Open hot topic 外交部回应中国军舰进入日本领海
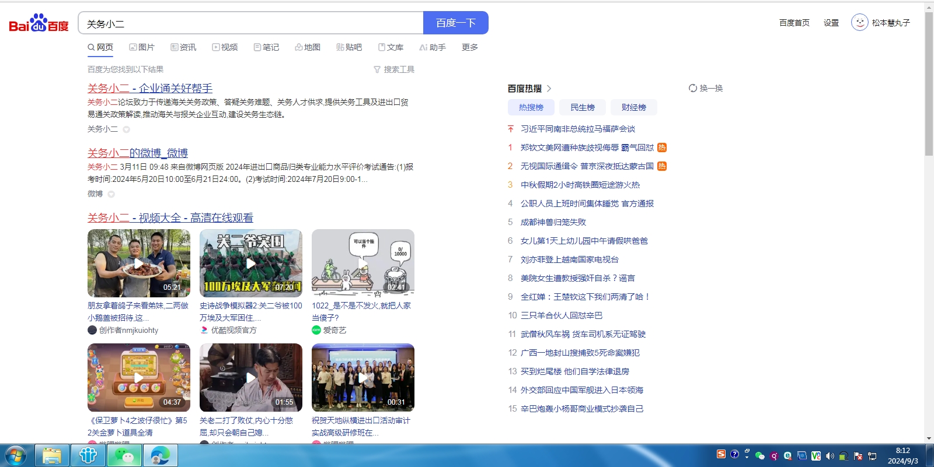 click(x=582, y=390)
